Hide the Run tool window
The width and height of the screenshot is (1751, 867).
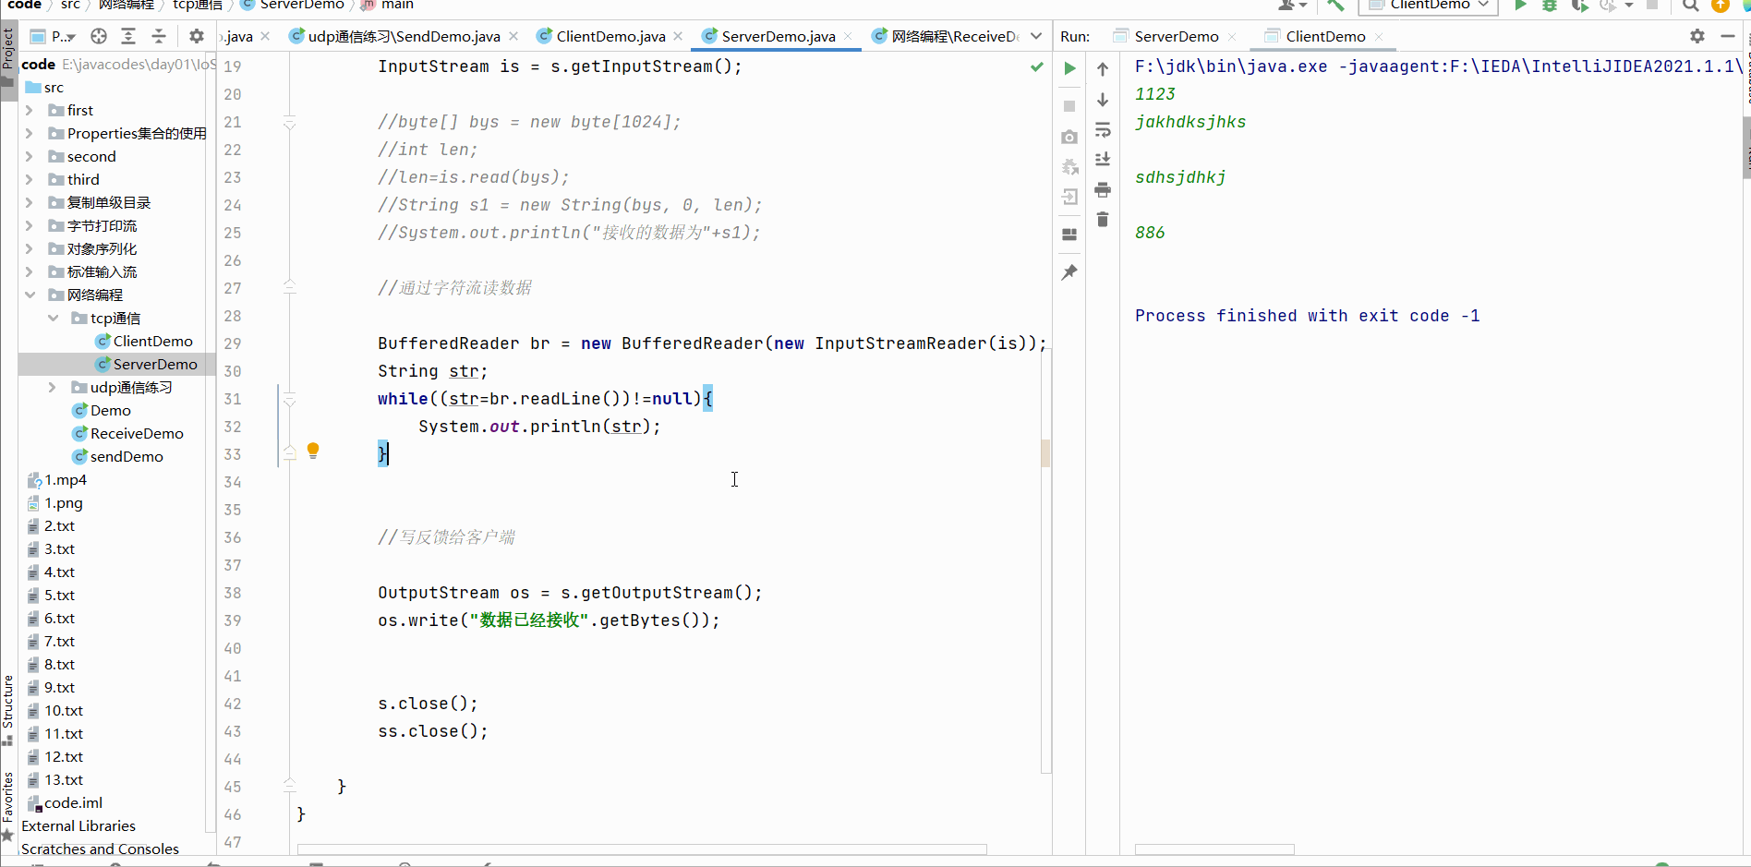point(1728,36)
